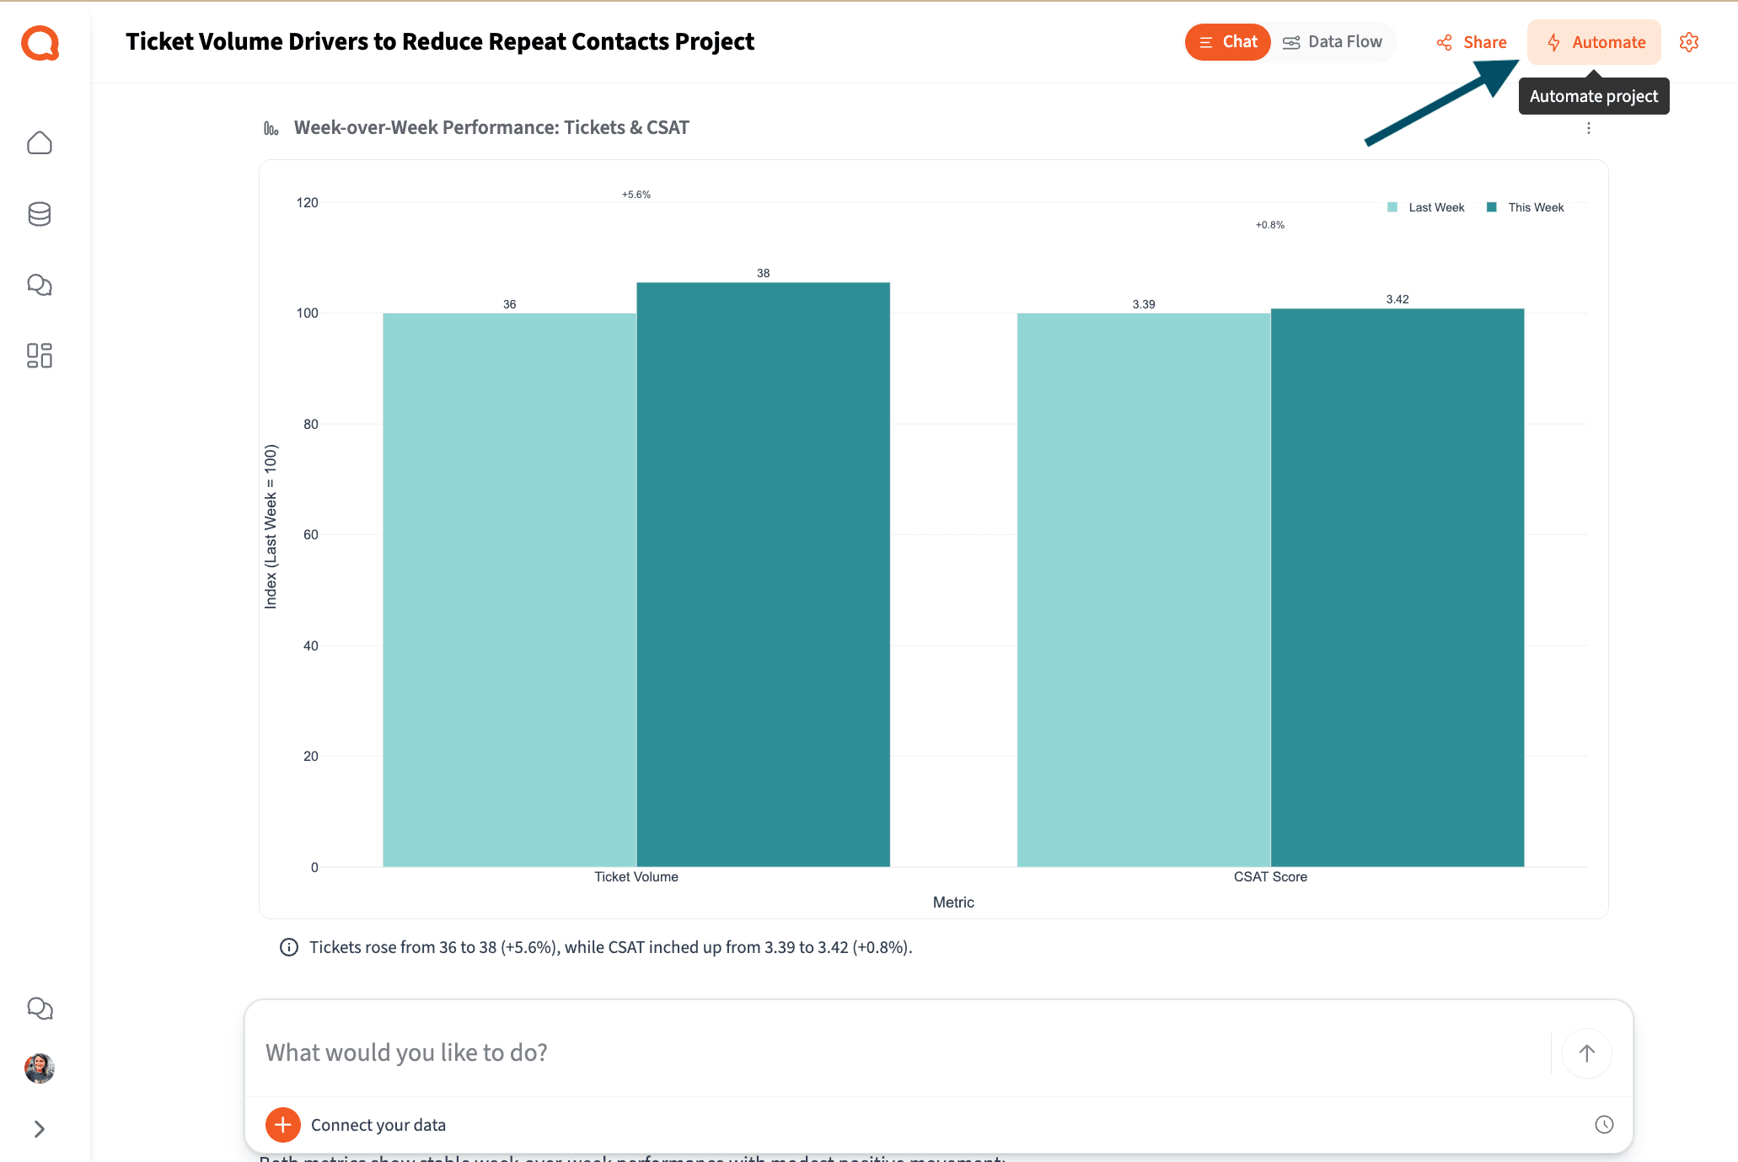Screen dimensions: 1738x1162
Task: Toggle the This Week series visibility
Action: (1526, 206)
